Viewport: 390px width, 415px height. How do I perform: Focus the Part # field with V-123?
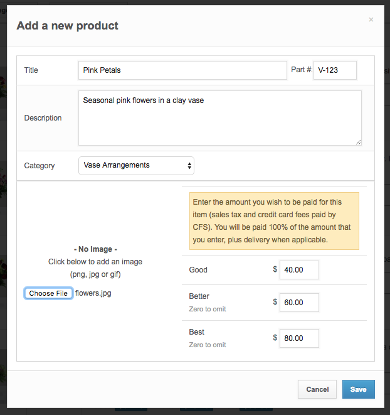[x=335, y=70]
